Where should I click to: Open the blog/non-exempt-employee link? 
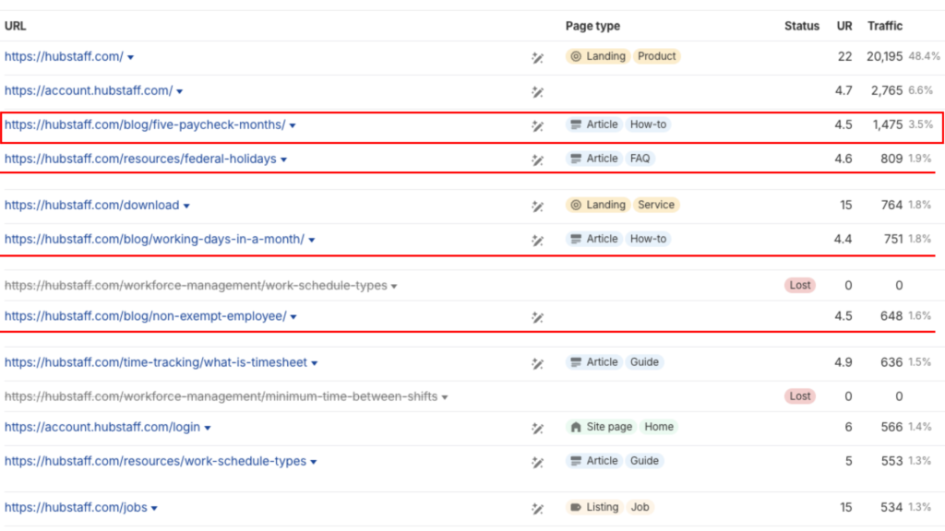[x=145, y=316]
